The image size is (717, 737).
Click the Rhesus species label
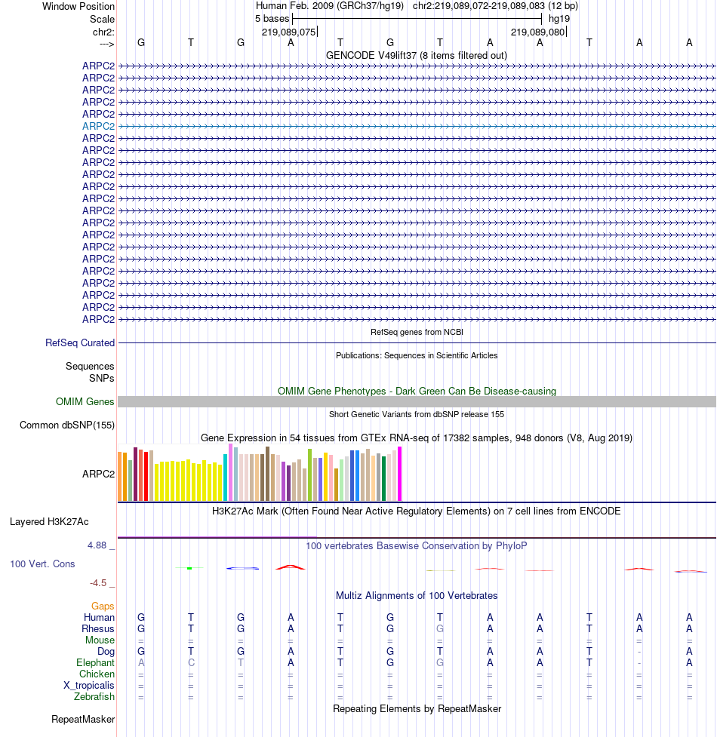(98, 628)
